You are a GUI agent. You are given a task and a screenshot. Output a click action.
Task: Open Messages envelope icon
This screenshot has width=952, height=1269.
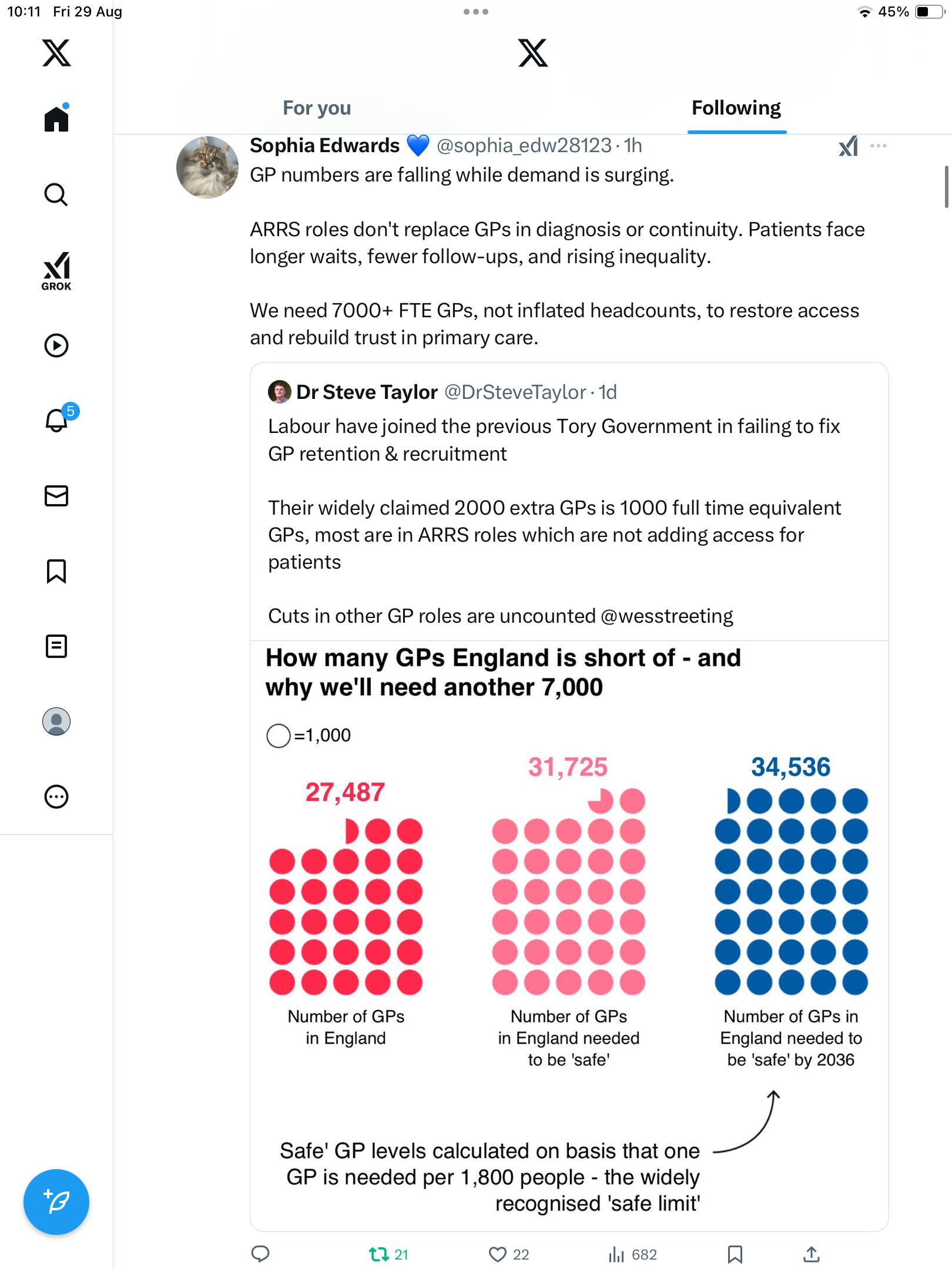click(56, 496)
